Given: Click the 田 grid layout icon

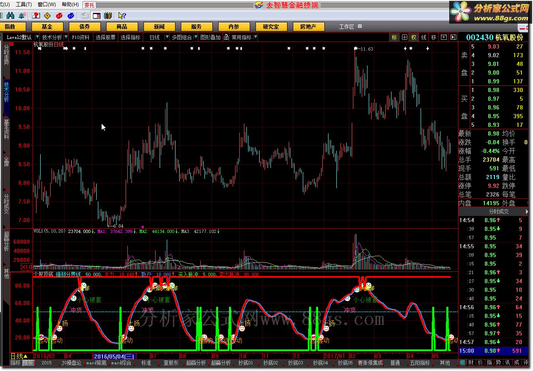Looking at the screenshot, I should coord(404,37).
